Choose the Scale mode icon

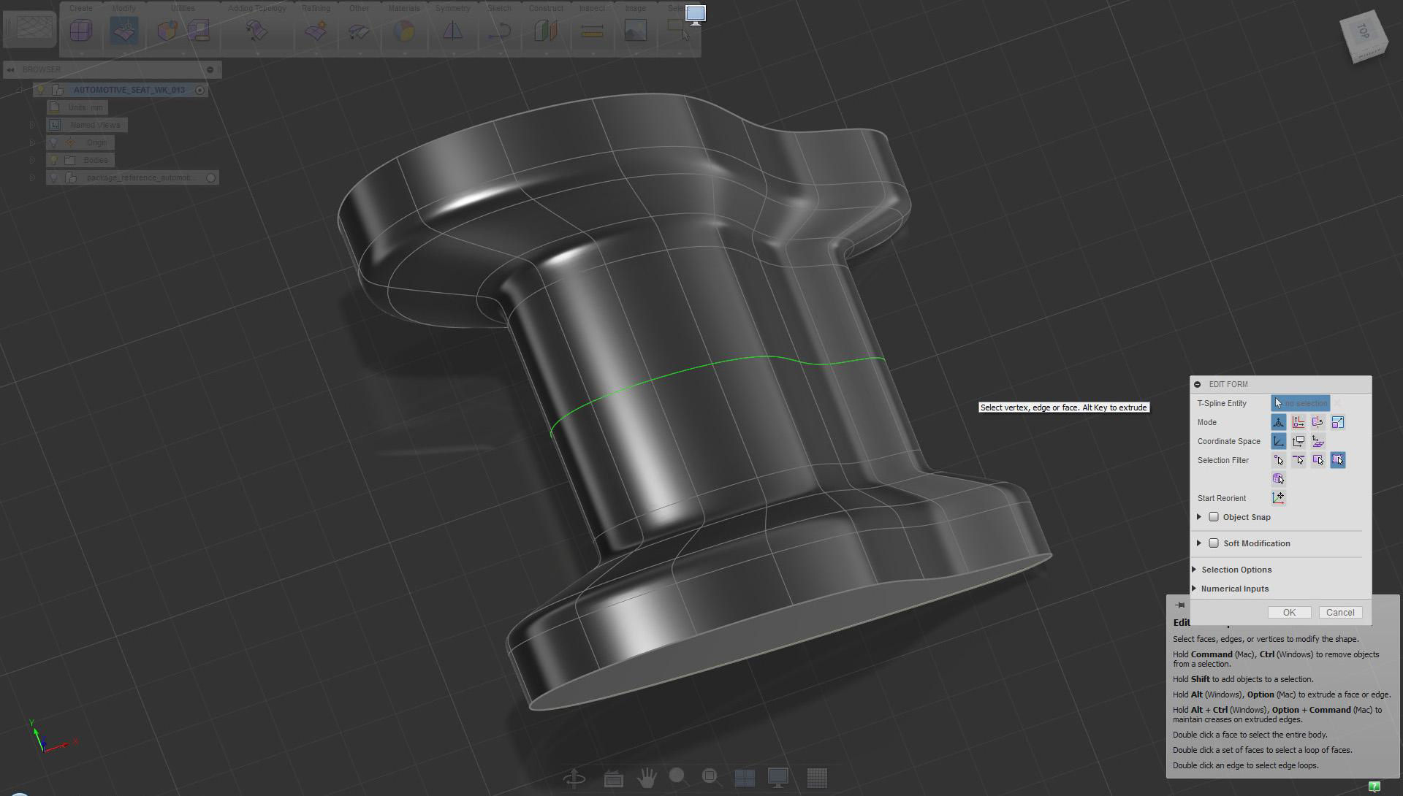(x=1337, y=422)
